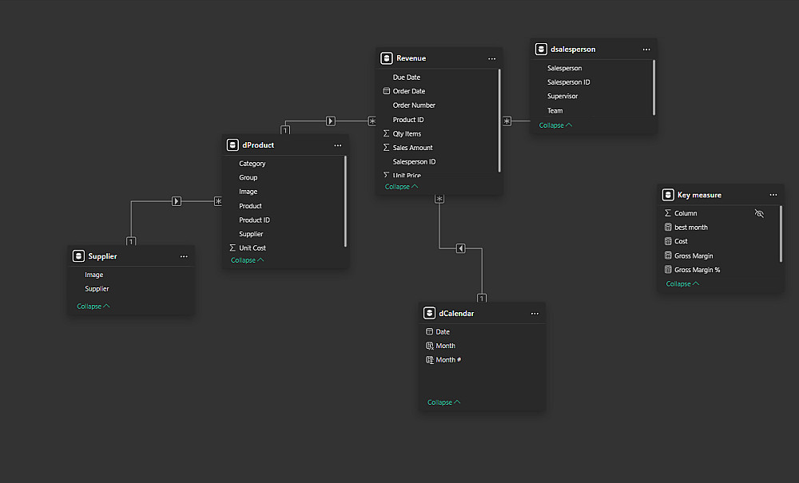Click the Key measure table icon
Viewport: 799px width, 483px height.
668,195
